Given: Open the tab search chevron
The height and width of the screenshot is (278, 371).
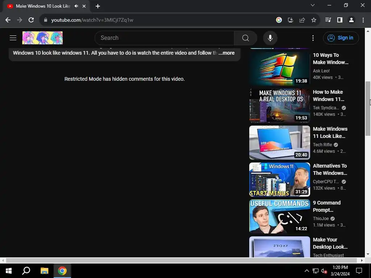Looking at the screenshot, I should (313, 5).
